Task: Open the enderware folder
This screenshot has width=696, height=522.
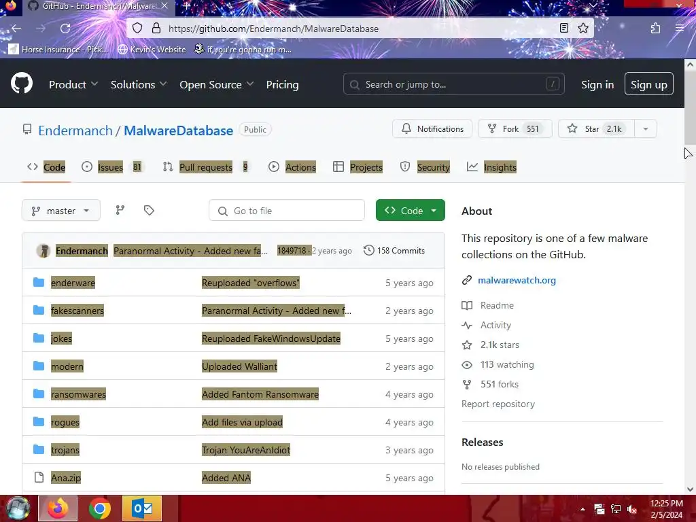Action: pyautogui.click(x=73, y=283)
